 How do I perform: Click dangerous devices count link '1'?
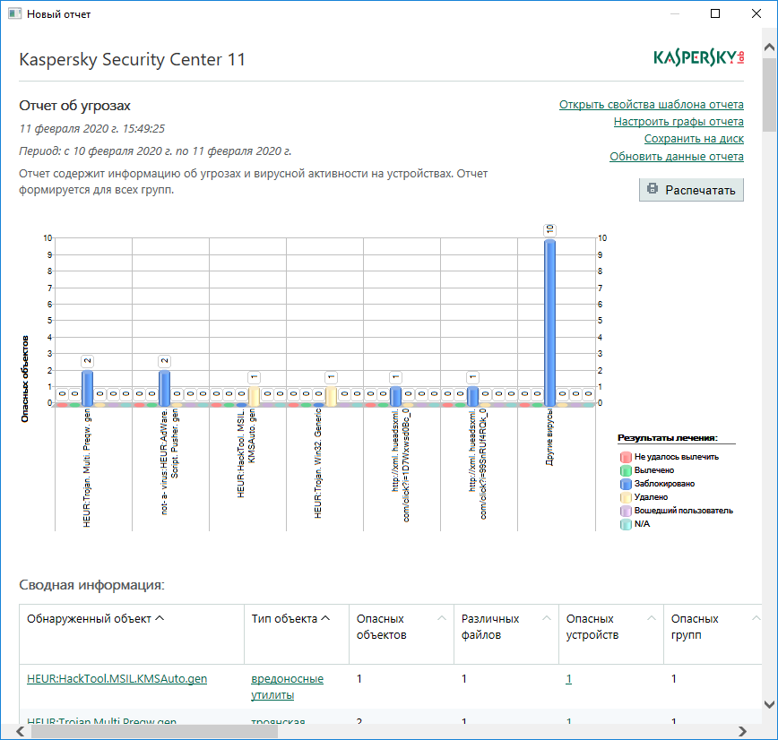568,678
